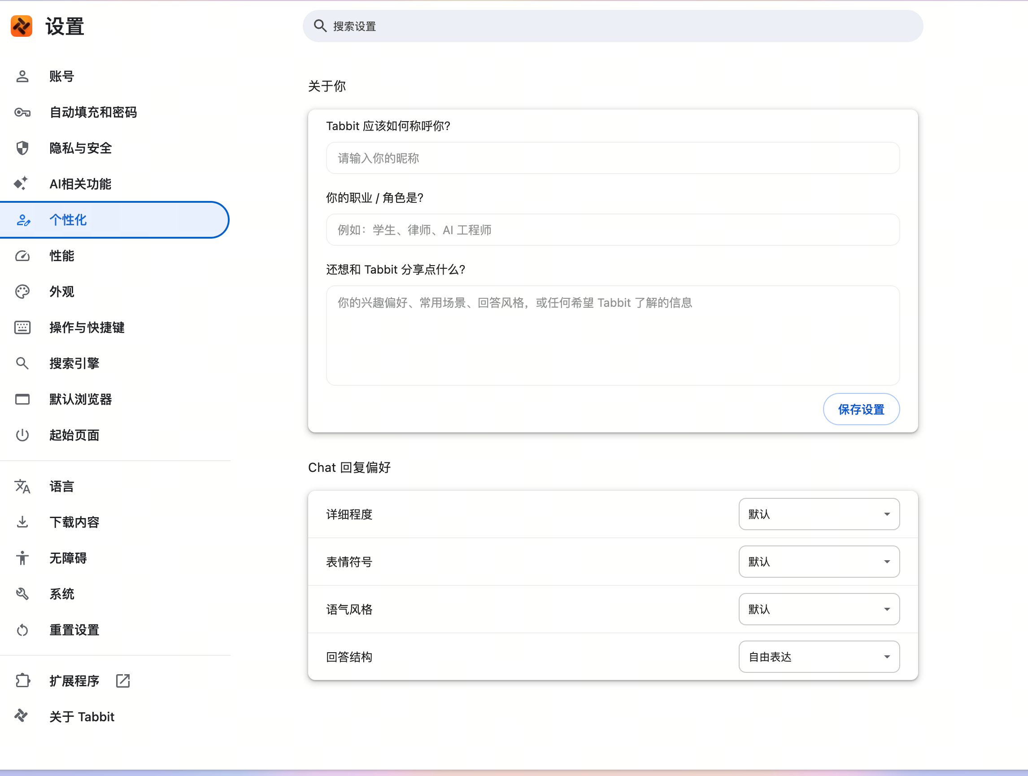Click the external link icon next to 扩展程序
1028x776 pixels.
[x=123, y=681]
